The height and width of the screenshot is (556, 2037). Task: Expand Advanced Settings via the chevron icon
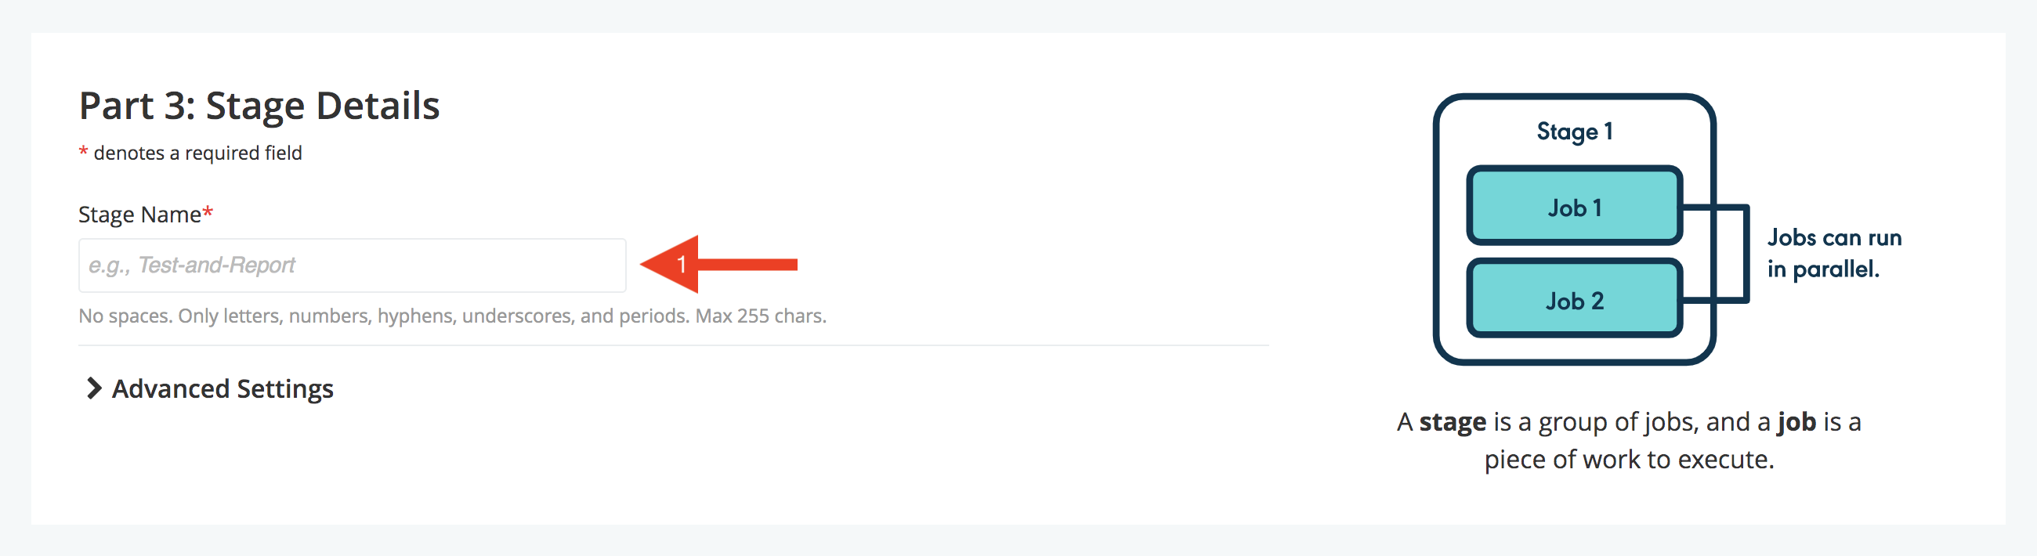93,388
